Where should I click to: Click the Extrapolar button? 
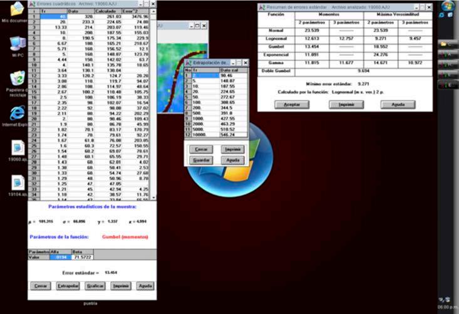(68, 286)
